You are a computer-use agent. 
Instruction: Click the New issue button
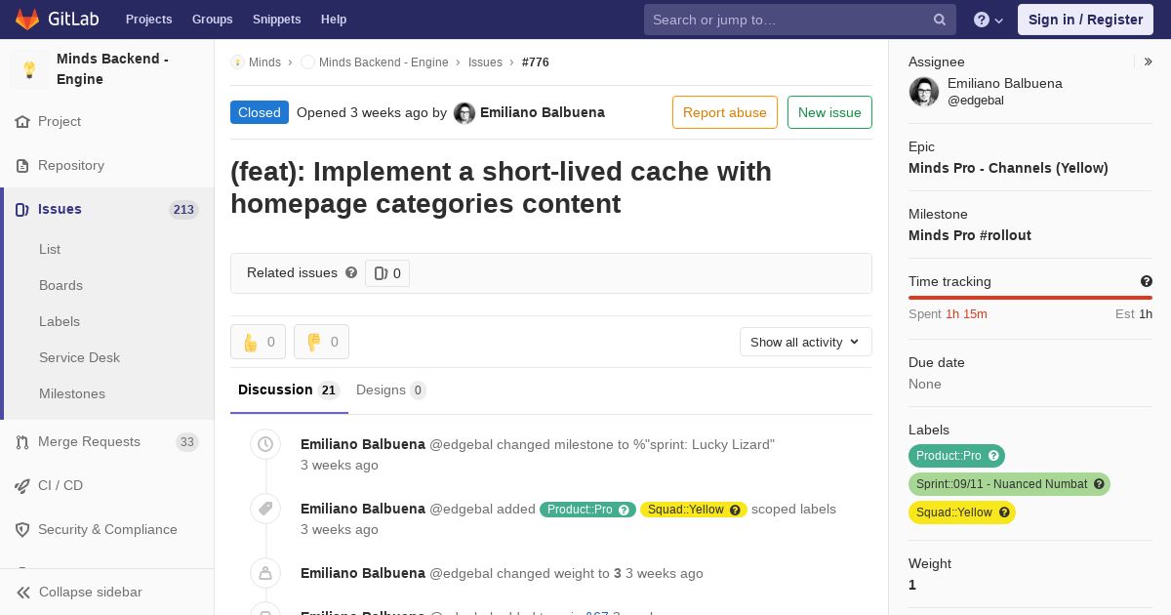click(829, 112)
